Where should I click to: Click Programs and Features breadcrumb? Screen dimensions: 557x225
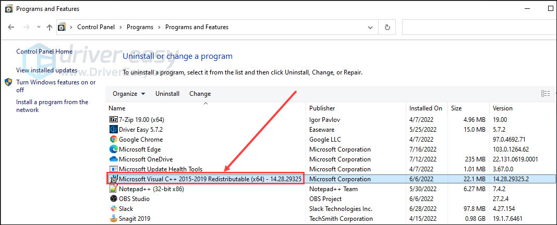tap(197, 27)
